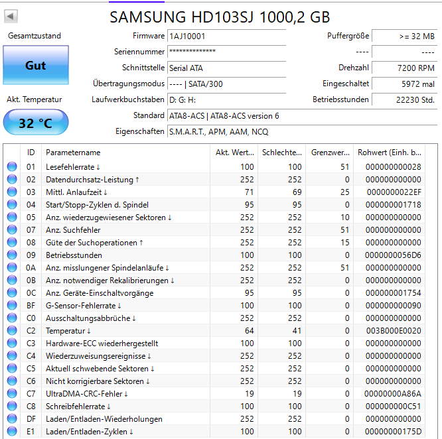Click the Drehzahl value 7200 RPM
Screen dimensions: 442x439
[x=405, y=68]
